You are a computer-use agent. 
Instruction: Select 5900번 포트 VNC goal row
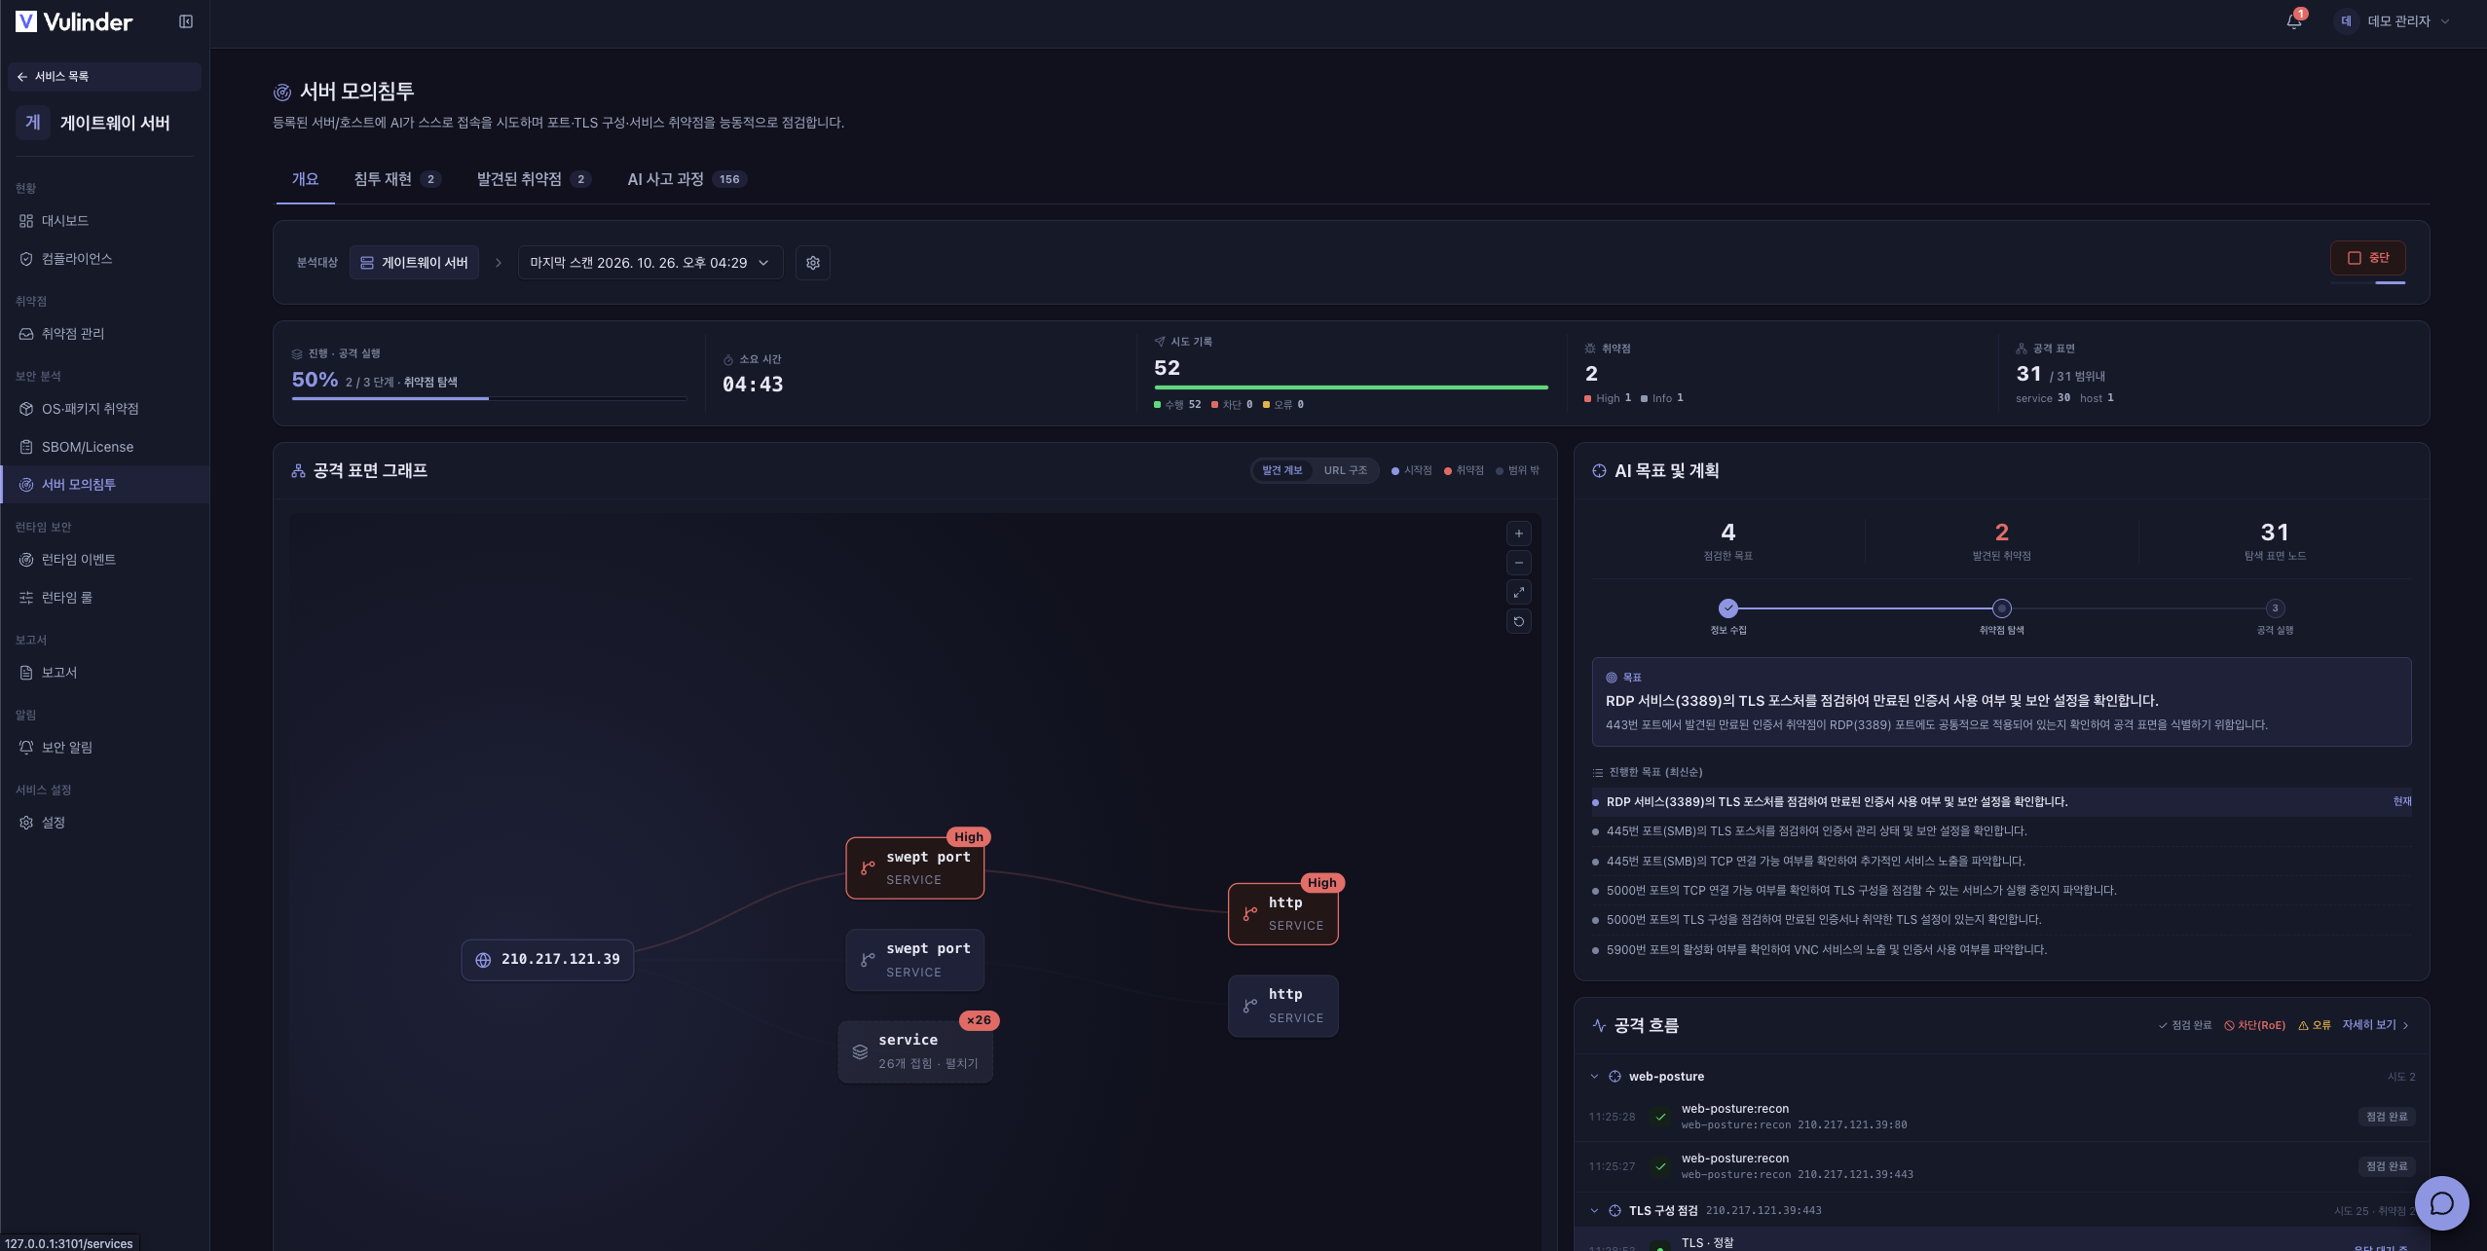(2001, 950)
